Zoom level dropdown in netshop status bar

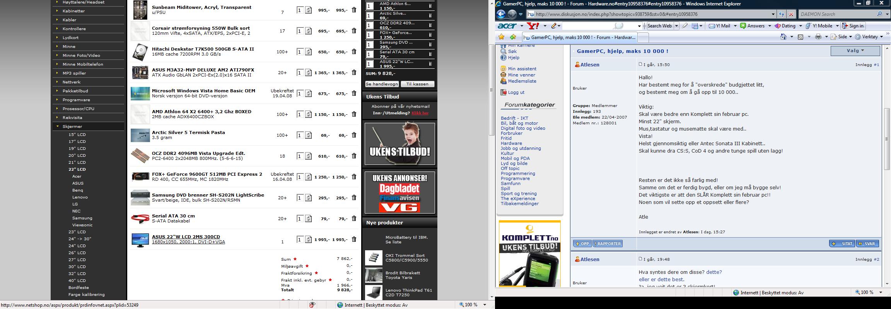tap(485, 305)
